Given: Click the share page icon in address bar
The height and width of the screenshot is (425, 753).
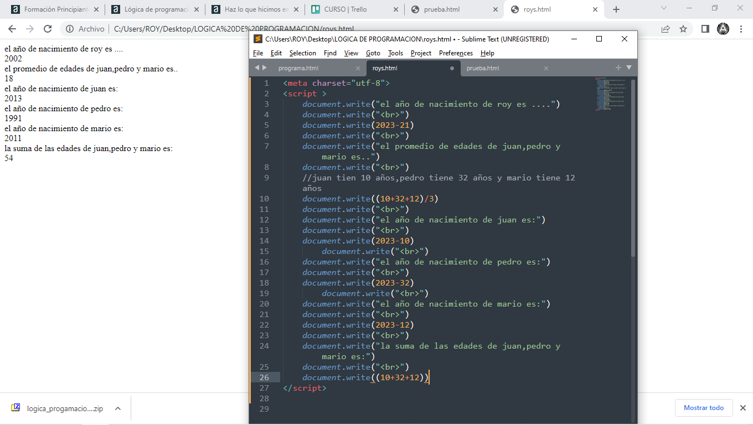Looking at the screenshot, I should click(666, 29).
